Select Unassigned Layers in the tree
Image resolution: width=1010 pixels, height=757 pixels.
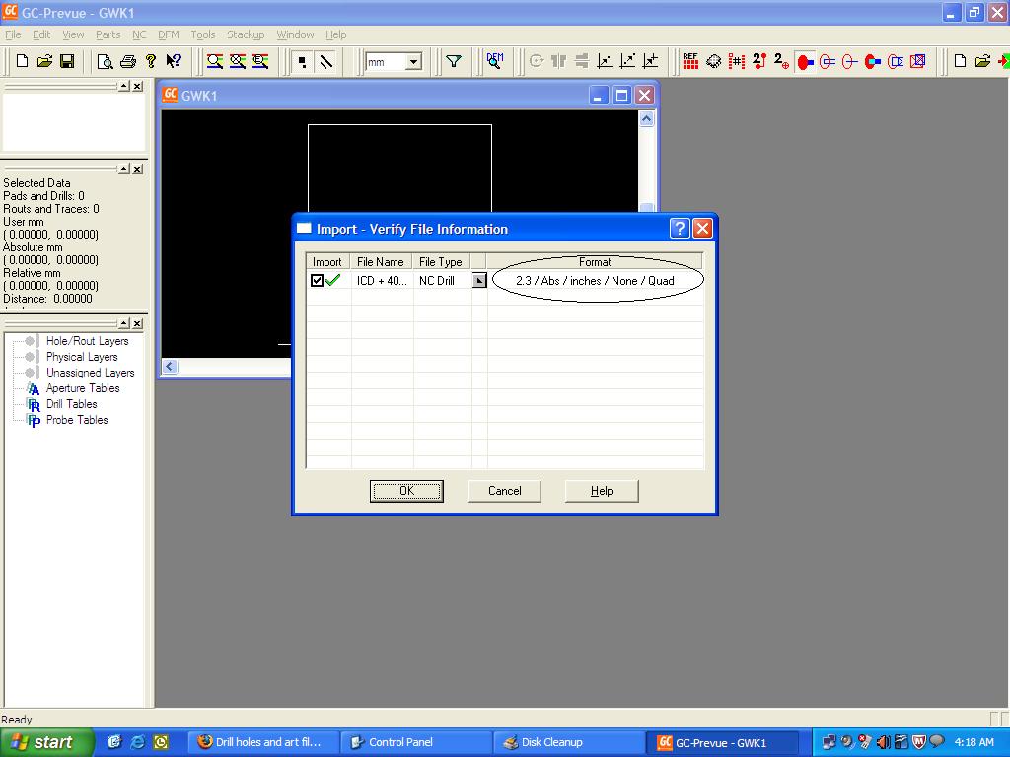[90, 373]
